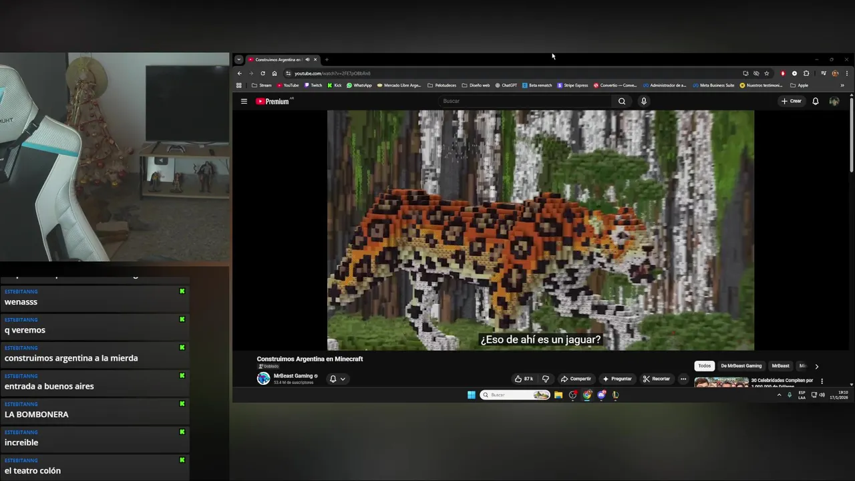Viewport: 855px width, 481px height.
Task: Open YouTube notifications bell in the header
Action: [816, 102]
